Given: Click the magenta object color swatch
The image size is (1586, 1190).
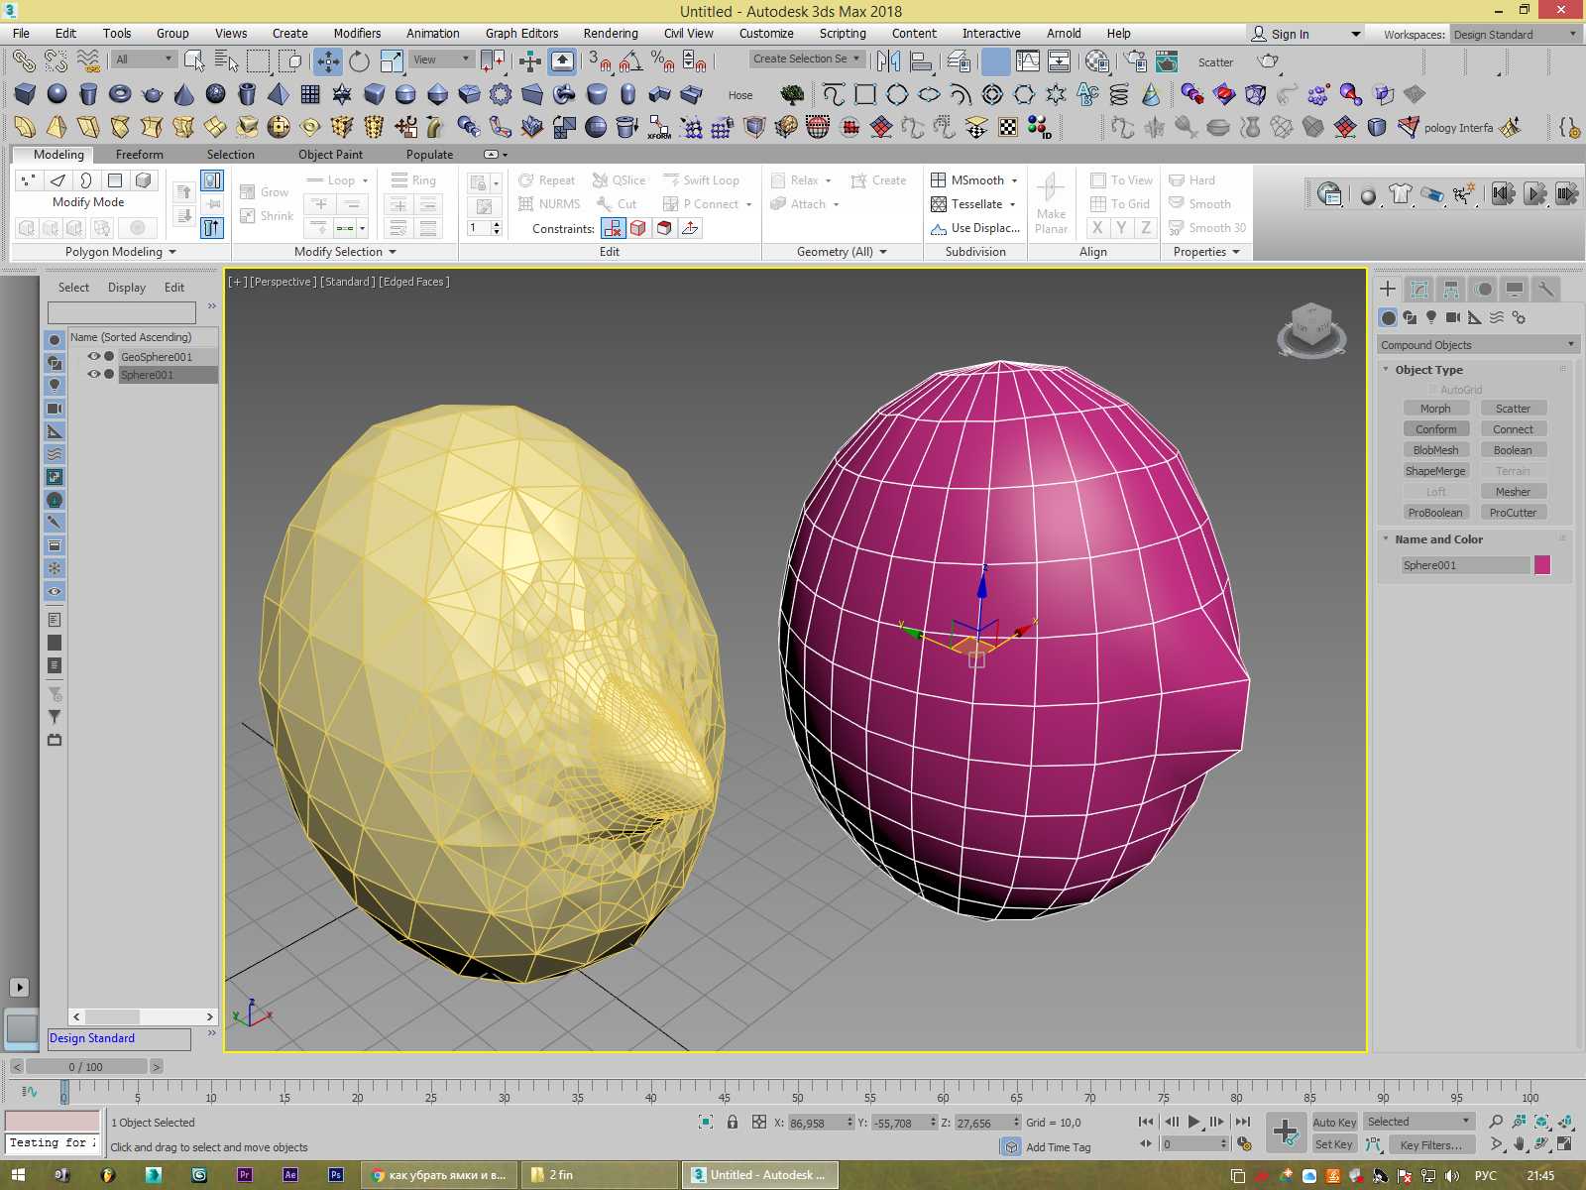Looking at the screenshot, I should point(1542,565).
